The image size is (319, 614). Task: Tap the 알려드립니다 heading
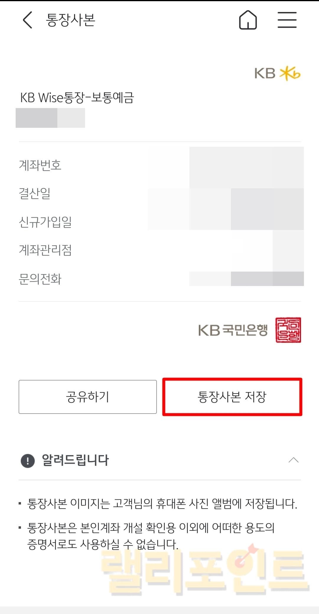tap(76, 460)
